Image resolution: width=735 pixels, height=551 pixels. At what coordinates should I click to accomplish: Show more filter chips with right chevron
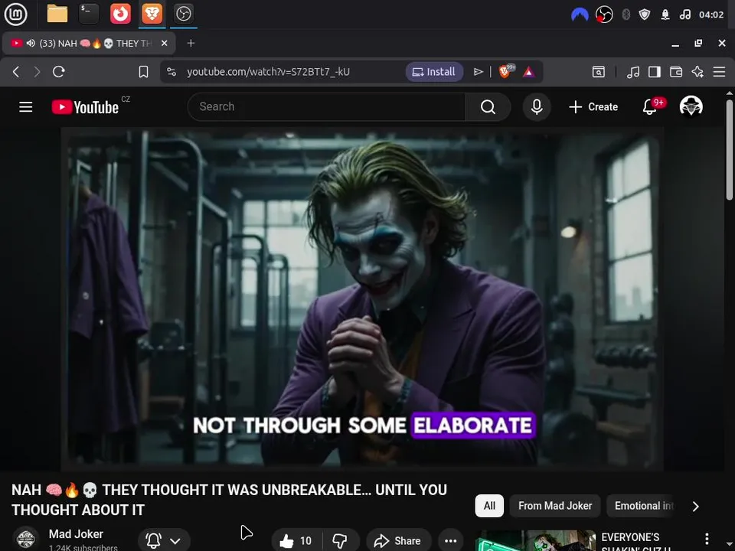(x=696, y=507)
